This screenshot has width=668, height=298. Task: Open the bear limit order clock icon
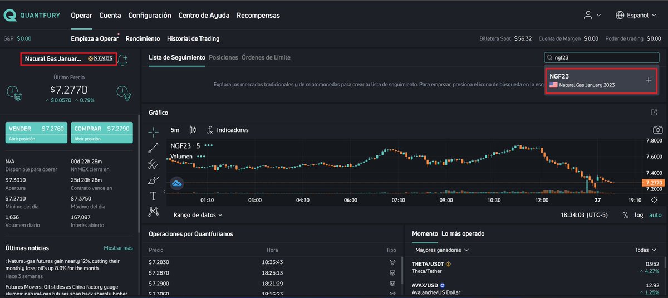point(14,93)
